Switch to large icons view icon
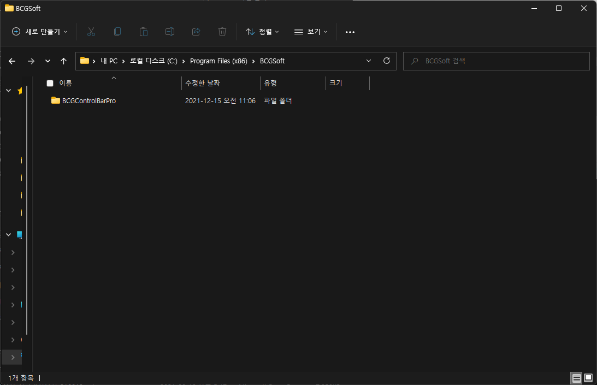 (588, 378)
